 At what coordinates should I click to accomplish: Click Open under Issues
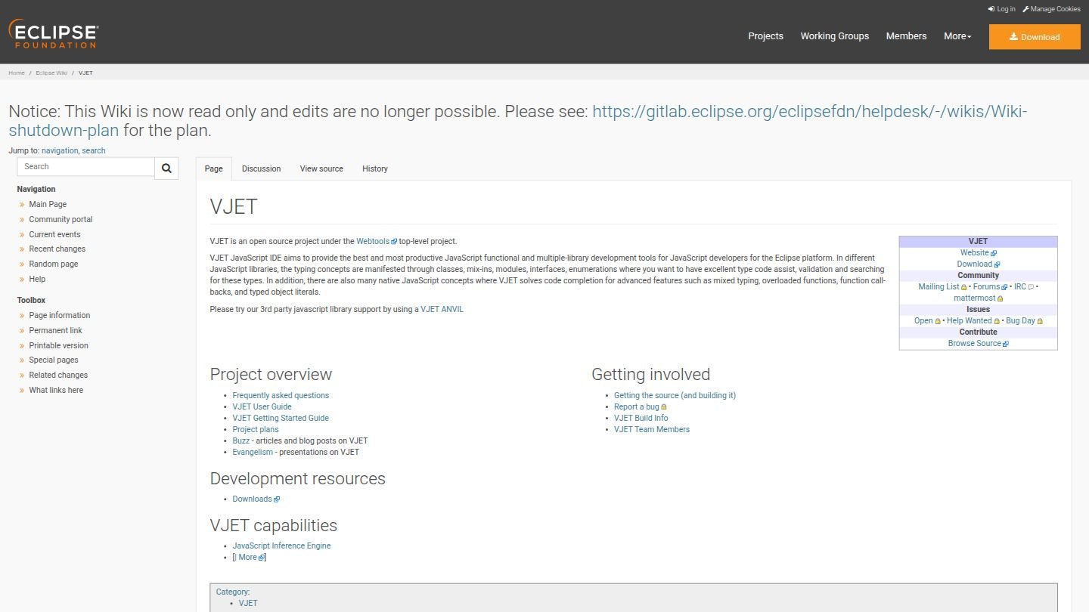[927, 320]
